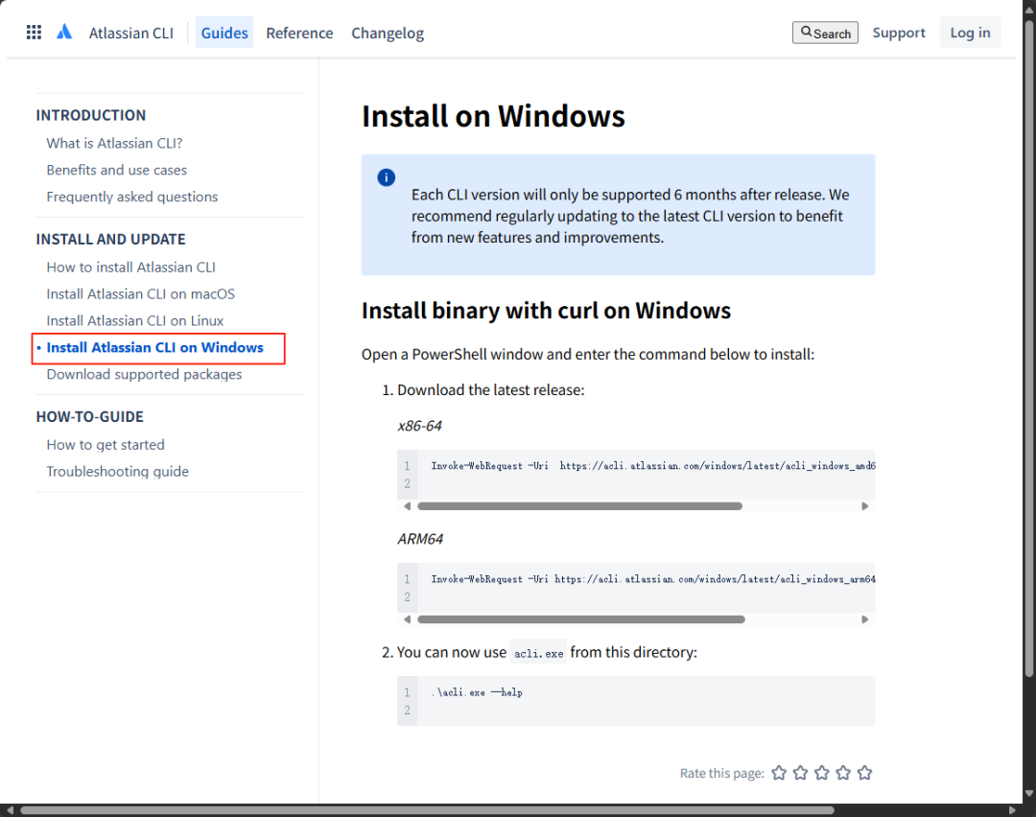Open Install Atlassian CLI on macOS
The image size is (1036, 817).
click(x=140, y=293)
